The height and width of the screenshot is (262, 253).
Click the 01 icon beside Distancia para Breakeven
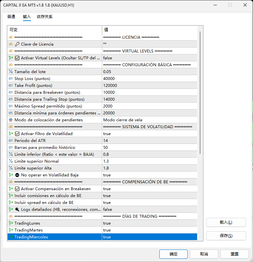(11, 92)
